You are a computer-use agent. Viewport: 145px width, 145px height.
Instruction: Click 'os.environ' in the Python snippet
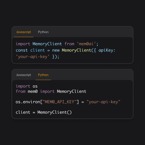pyautogui.click(x=28, y=102)
